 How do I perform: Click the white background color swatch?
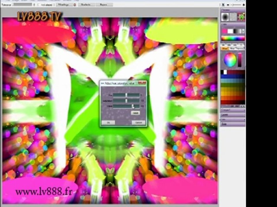point(230,31)
